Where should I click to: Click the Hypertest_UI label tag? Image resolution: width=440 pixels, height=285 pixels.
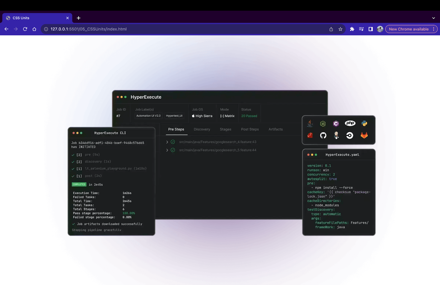click(174, 116)
